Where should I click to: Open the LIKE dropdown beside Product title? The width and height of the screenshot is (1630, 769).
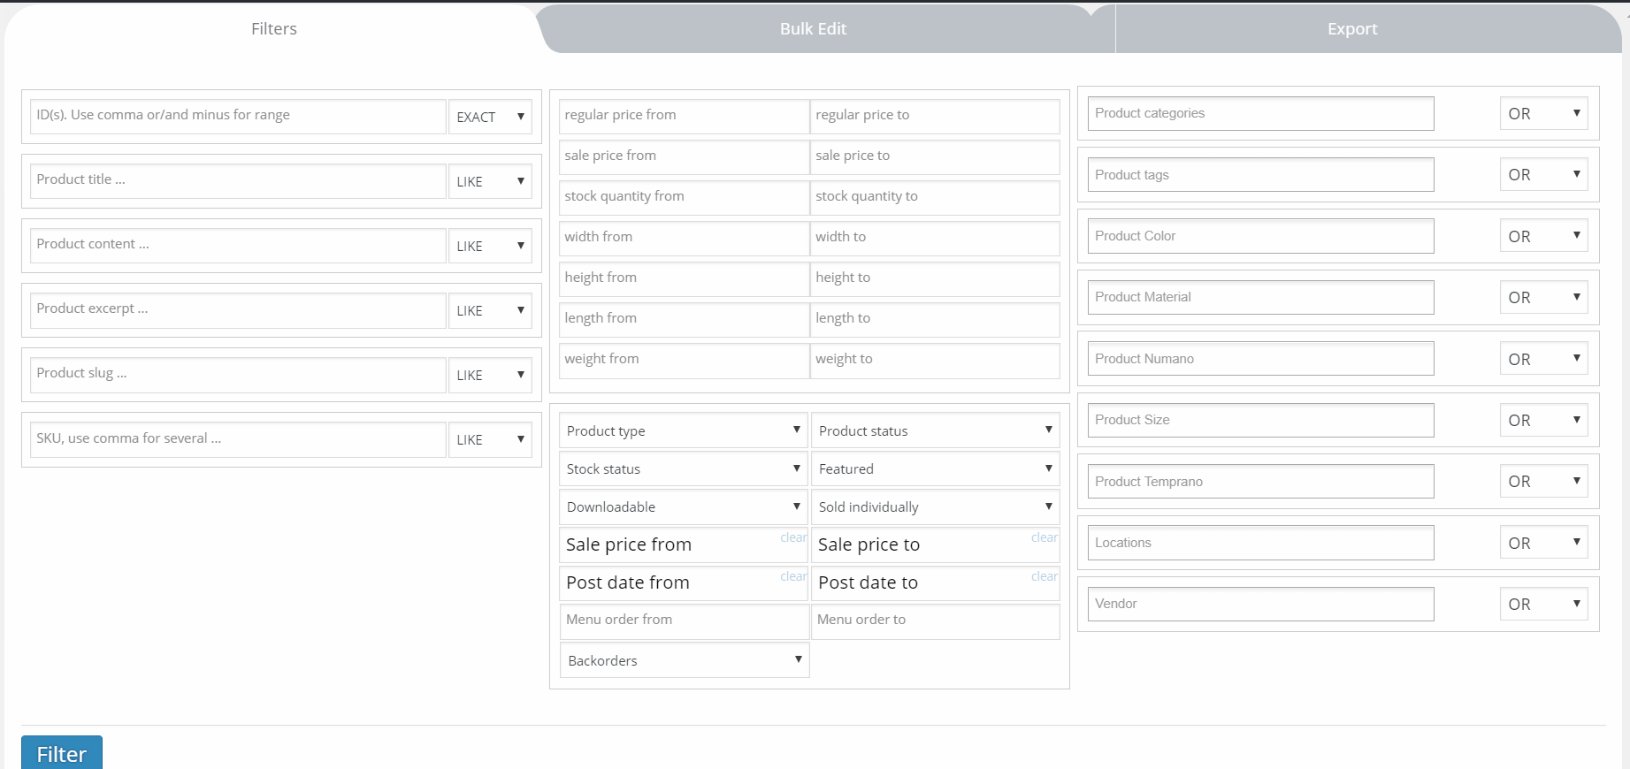490,181
